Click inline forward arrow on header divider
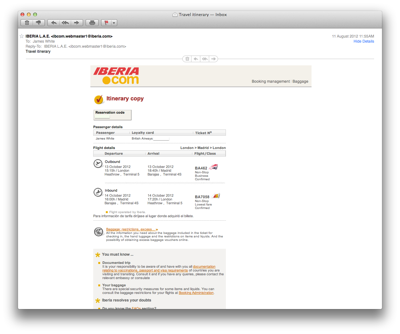The height and width of the screenshot is (334, 400). click(214, 59)
